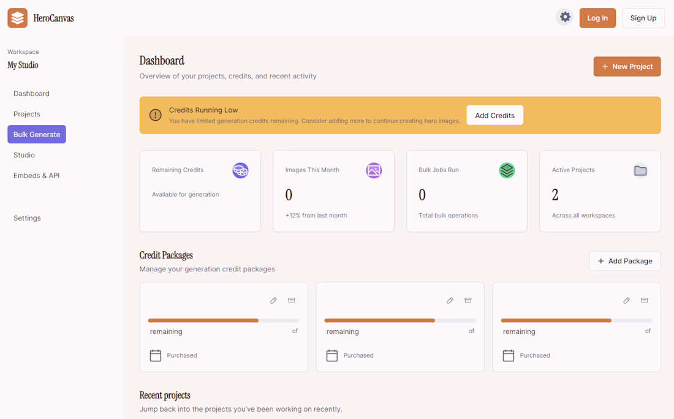Click the progress bar of the last credit package

click(x=576, y=320)
